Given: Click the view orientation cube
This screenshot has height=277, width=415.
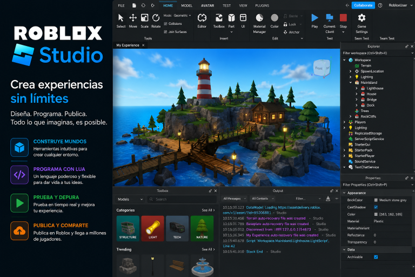Looking at the screenshot, I should click(322, 68).
